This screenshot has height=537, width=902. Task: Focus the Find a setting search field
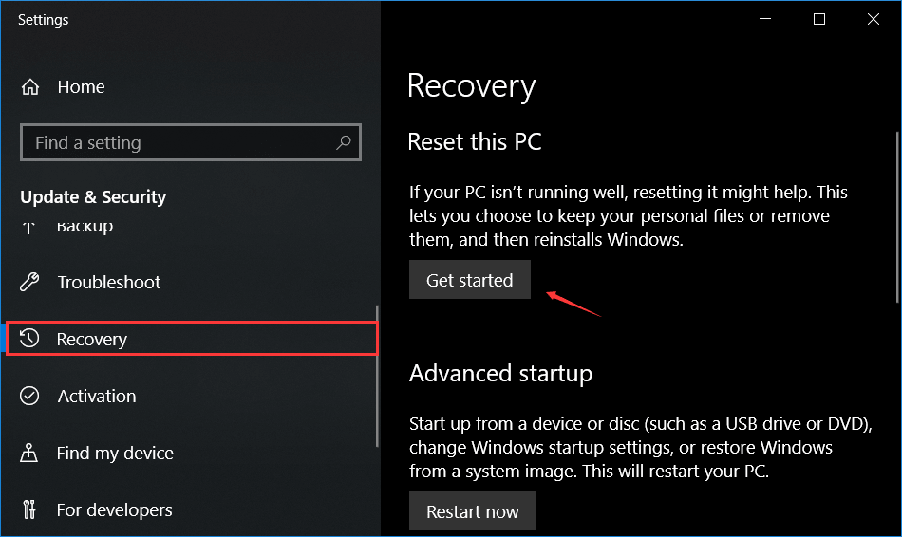(x=180, y=143)
